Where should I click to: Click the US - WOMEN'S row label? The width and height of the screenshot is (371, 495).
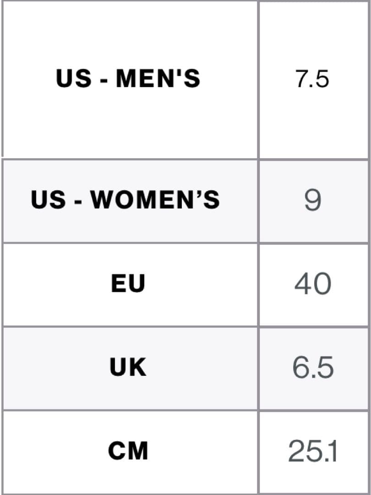(125, 200)
